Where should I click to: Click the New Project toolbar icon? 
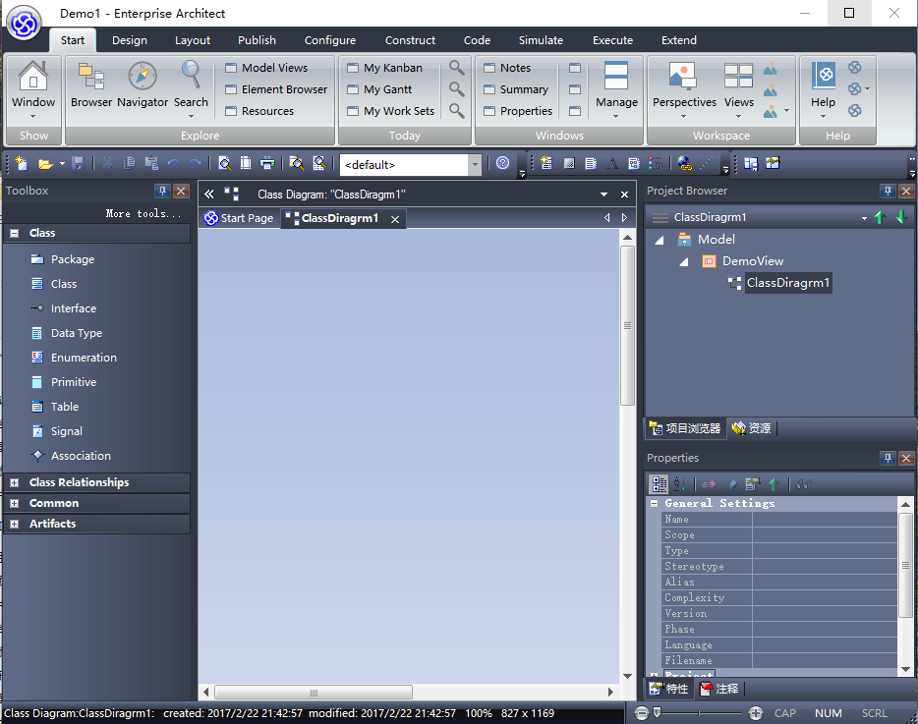coord(22,163)
